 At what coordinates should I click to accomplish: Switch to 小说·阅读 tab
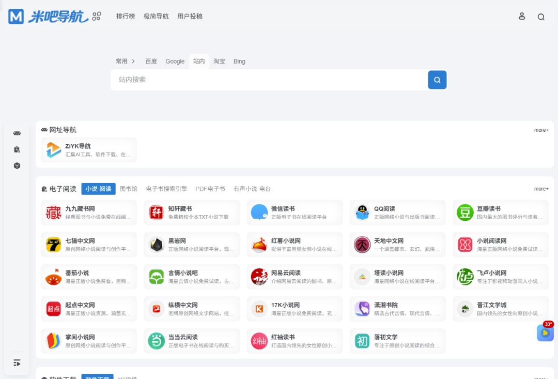pos(98,189)
